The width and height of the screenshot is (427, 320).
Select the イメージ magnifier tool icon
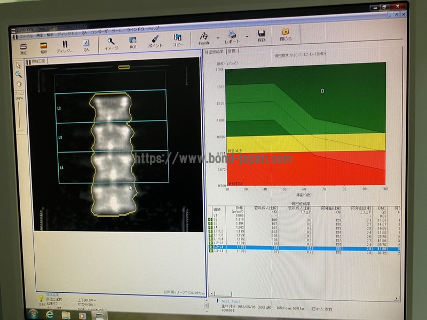111,42
